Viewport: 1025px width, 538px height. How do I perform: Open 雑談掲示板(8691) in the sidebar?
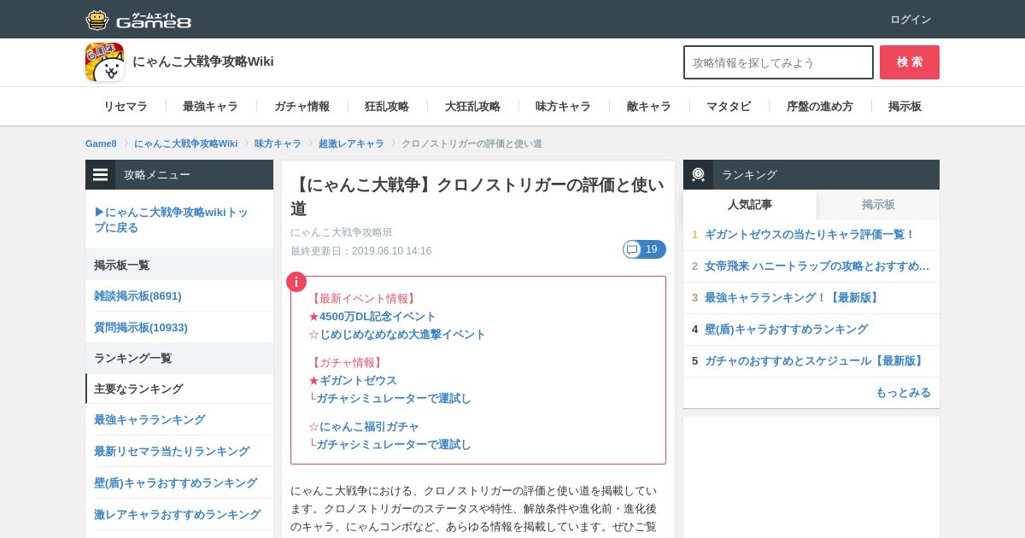pos(138,295)
